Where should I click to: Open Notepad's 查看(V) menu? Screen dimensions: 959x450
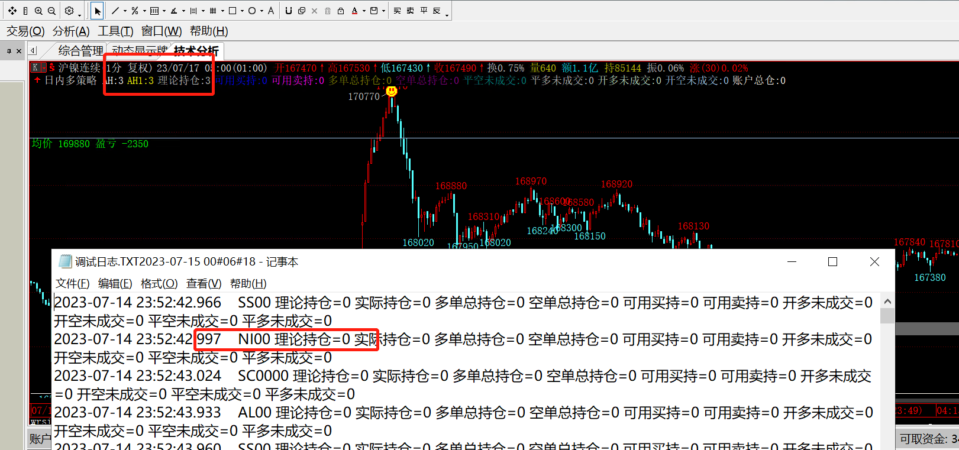pyautogui.click(x=204, y=284)
